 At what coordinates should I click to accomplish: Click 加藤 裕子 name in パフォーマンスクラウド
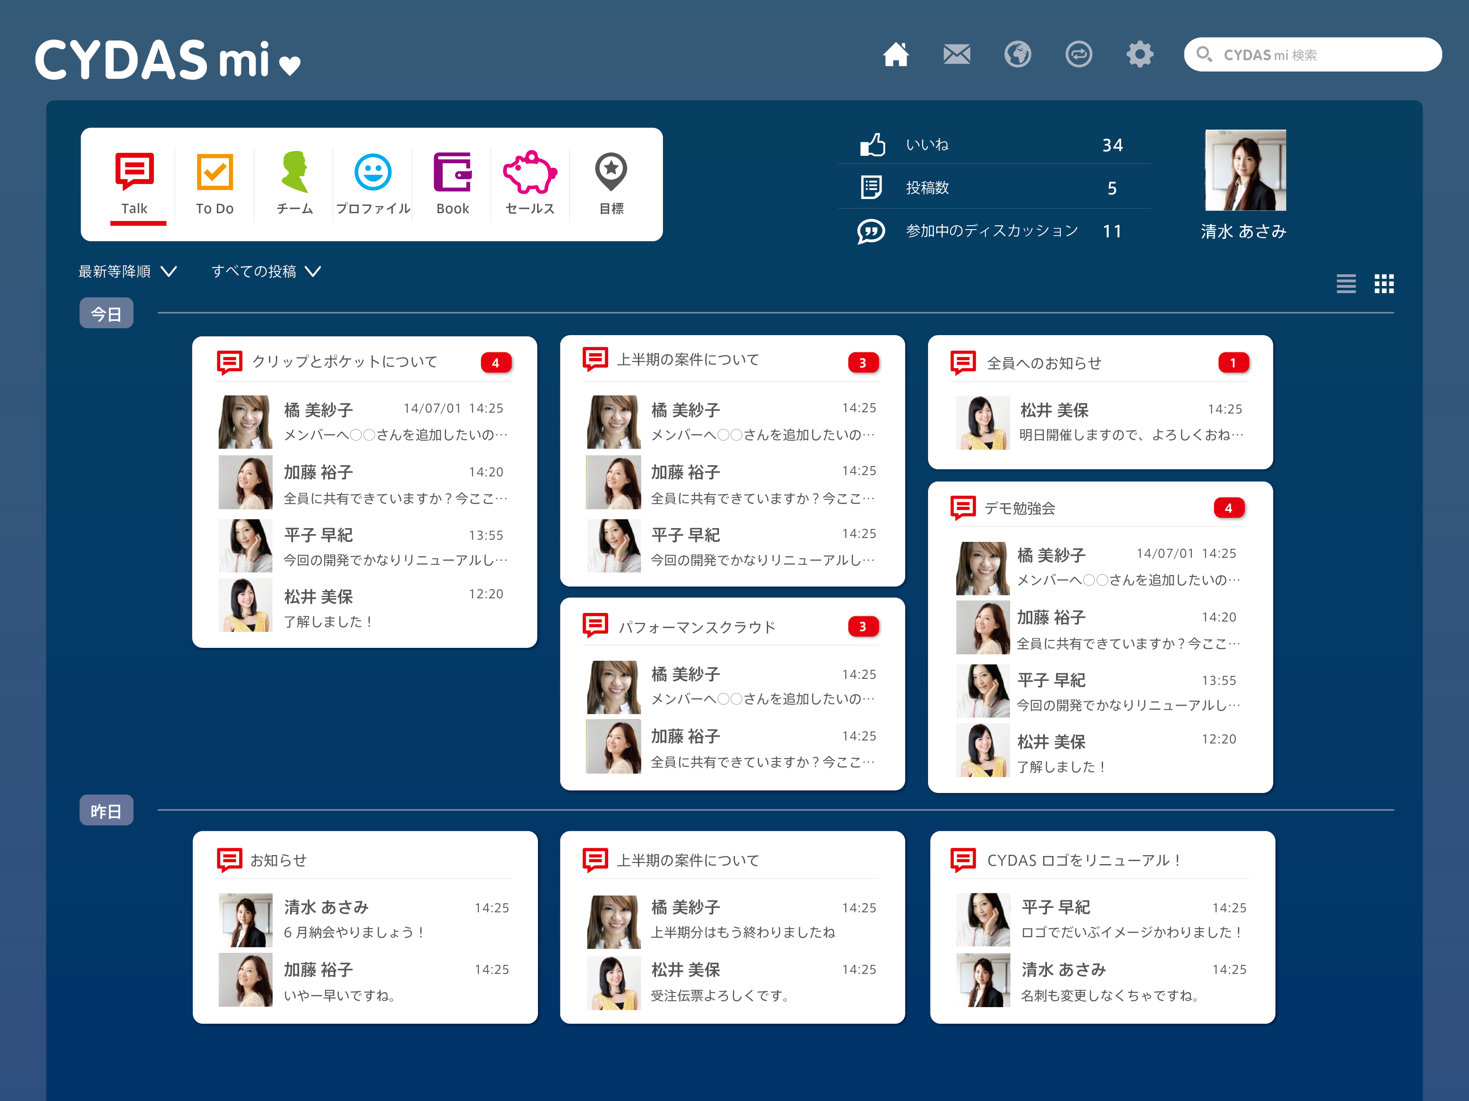click(685, 736)
